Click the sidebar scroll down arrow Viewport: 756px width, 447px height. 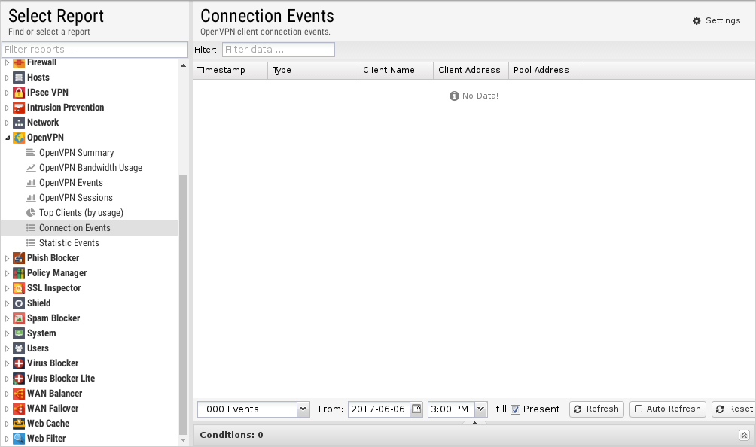tap(183, 439)
